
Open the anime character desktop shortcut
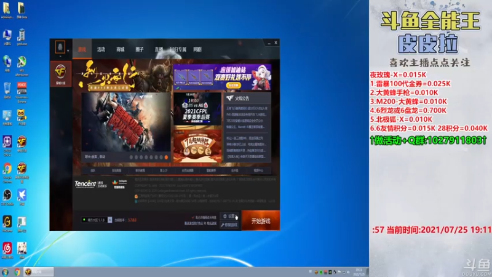click(22, 251)
